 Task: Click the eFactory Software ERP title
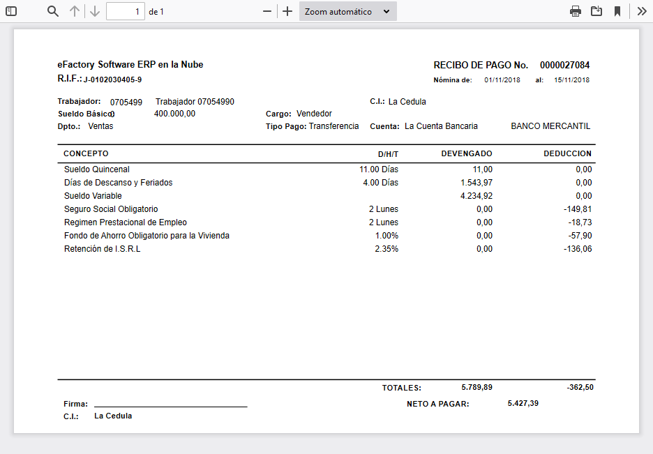(x=130, y=65)
